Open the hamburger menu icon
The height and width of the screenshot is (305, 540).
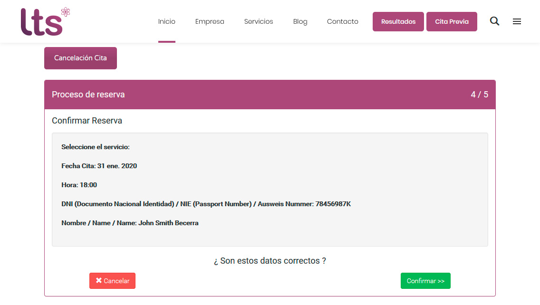point(517,21)
